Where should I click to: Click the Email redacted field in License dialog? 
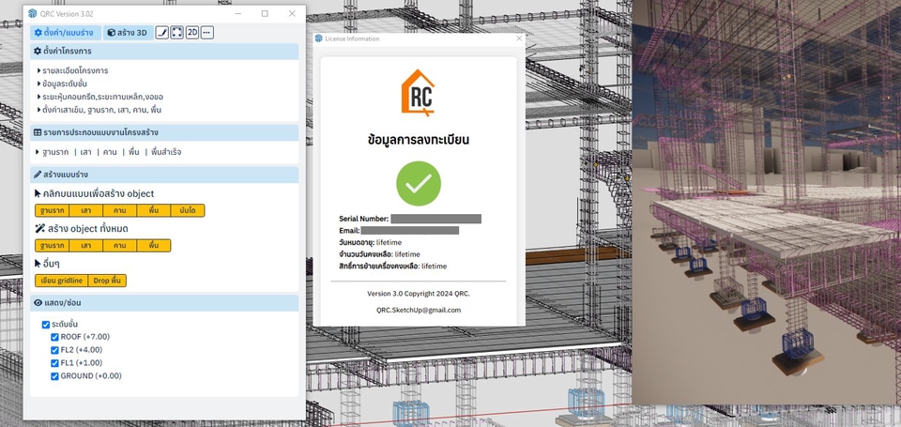pyautogui.click(x=410, y=231)
